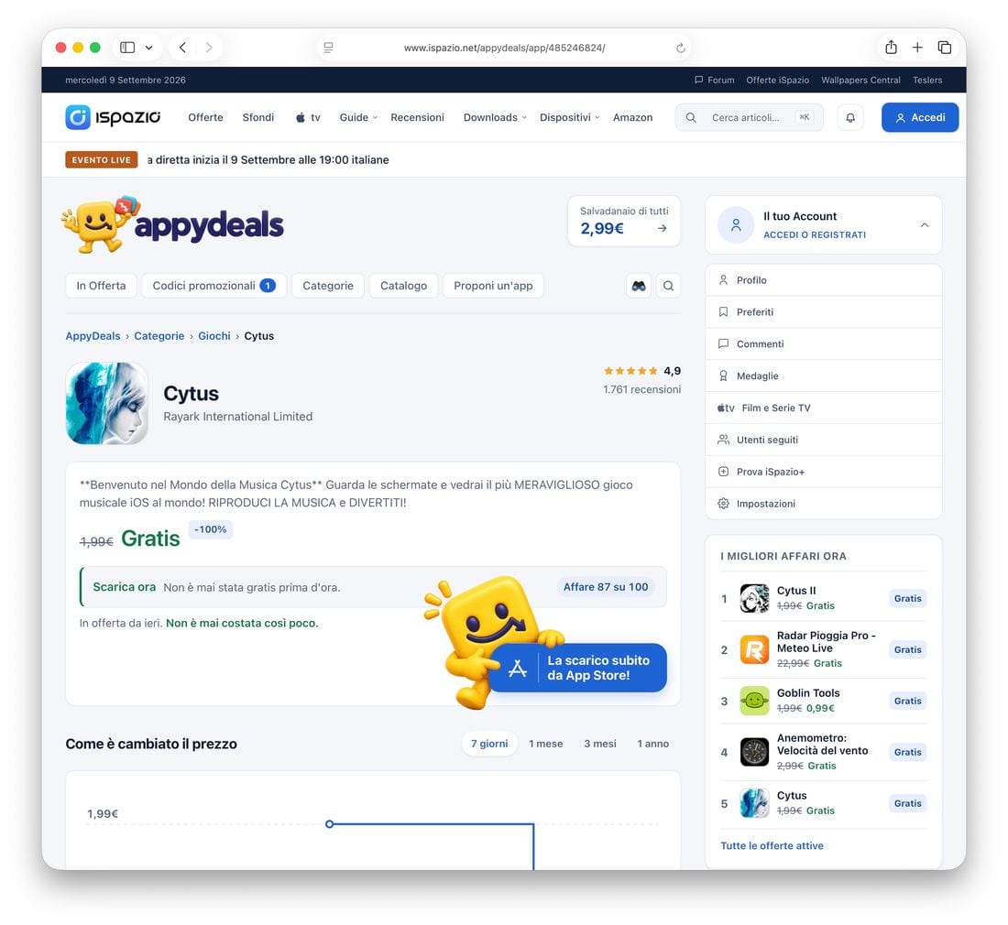Select the 1 mese price range
This screenshot has width=1008, height=925.
coord(546,744)
